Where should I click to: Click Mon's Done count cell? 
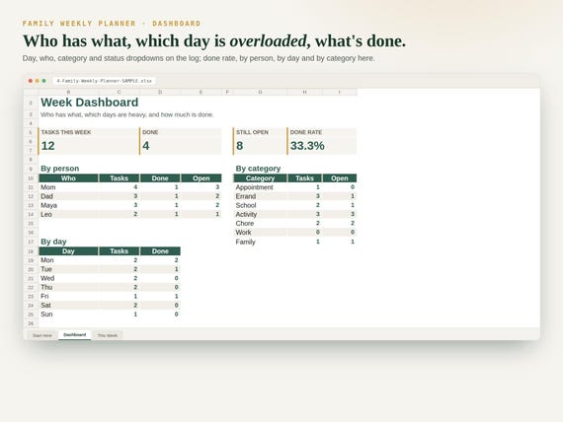tap(160, 260)
